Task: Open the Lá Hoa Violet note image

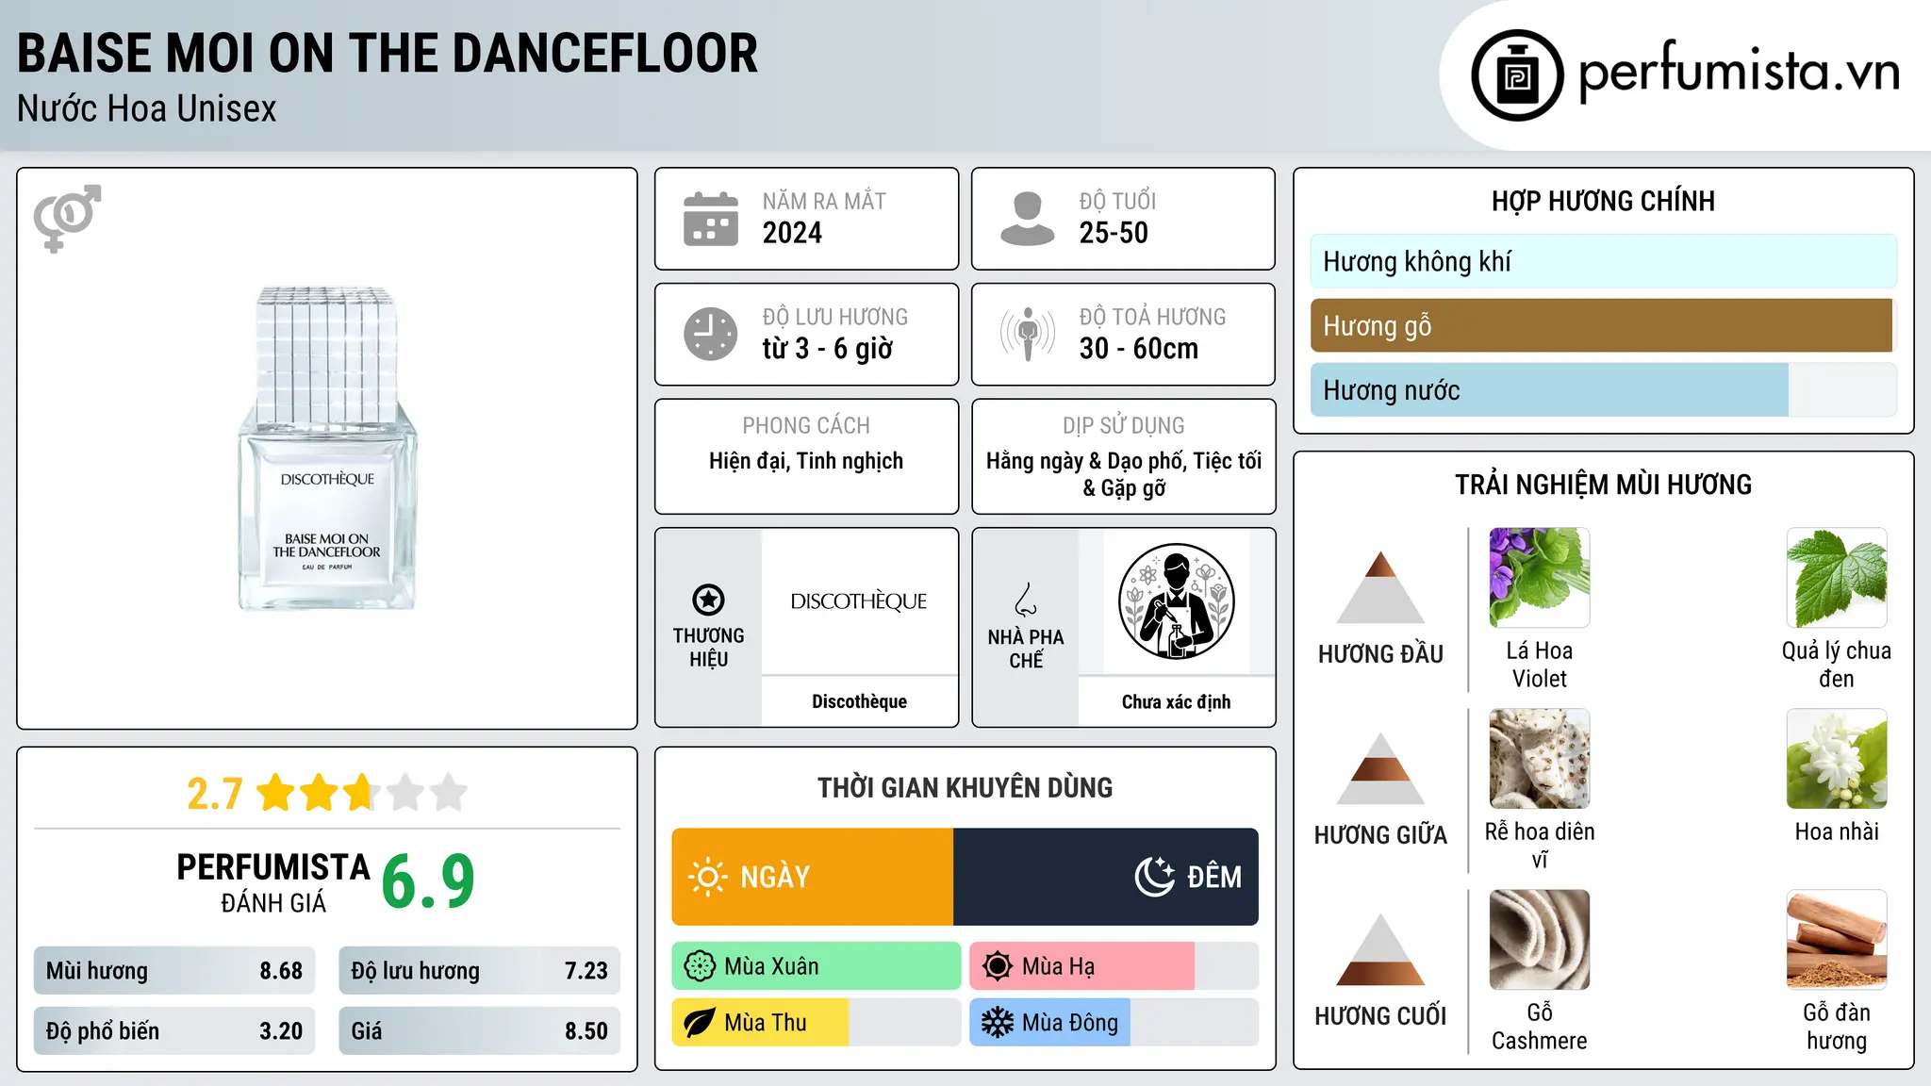Action: click(x=1540, y=578)
